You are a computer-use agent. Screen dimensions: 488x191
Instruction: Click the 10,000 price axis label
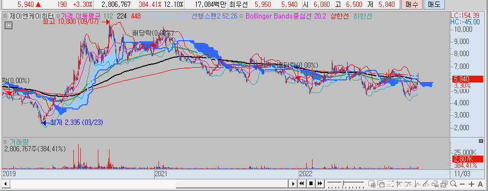pyautogui.click(x=464, y=29)
